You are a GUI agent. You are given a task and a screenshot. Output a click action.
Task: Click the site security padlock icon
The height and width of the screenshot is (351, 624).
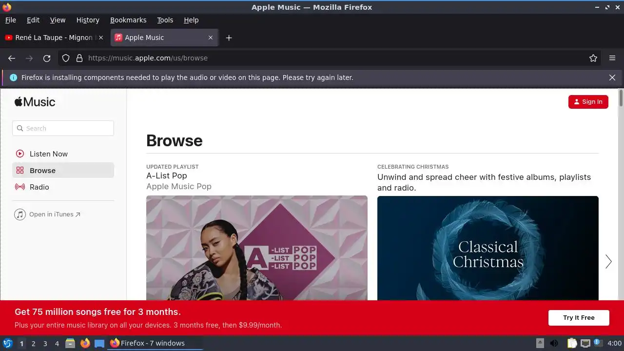point(79,58)
